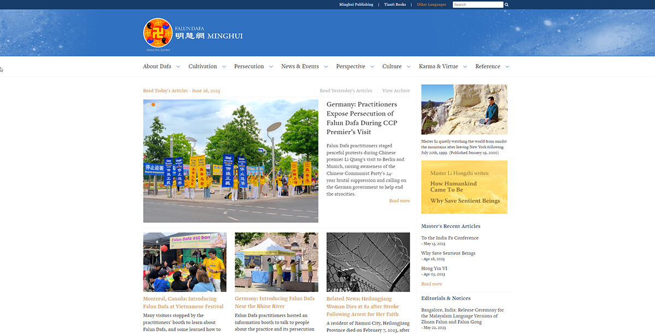Go to Minghui Publishing
Viewport: 655px width, 334px height.
point(356,4)
